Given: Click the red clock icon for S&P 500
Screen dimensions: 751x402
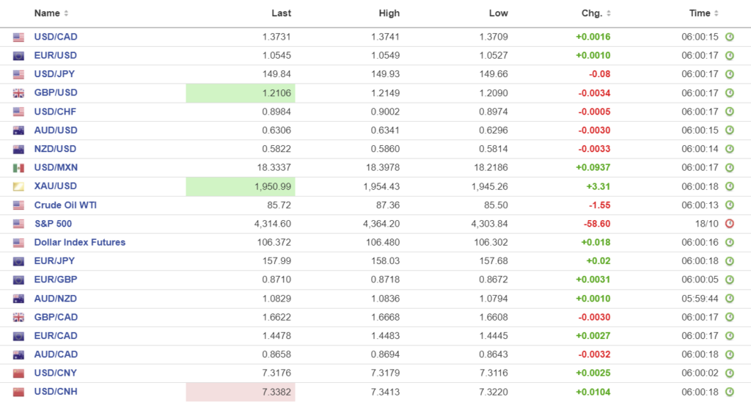Looking at the screenshot, I should click(x=729, y=224).
